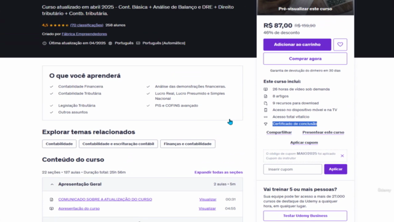Click Pré-visualizar este curso thumbnail

pyautogui.click(x=305, y=7)
